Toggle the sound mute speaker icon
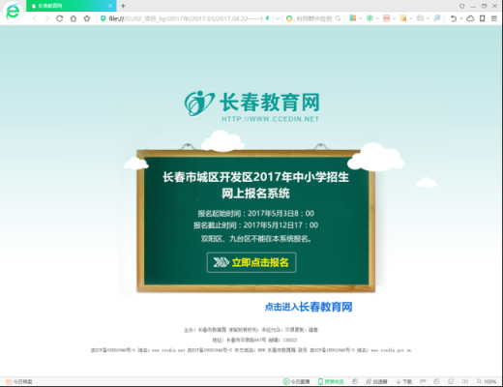 [464, 381]
